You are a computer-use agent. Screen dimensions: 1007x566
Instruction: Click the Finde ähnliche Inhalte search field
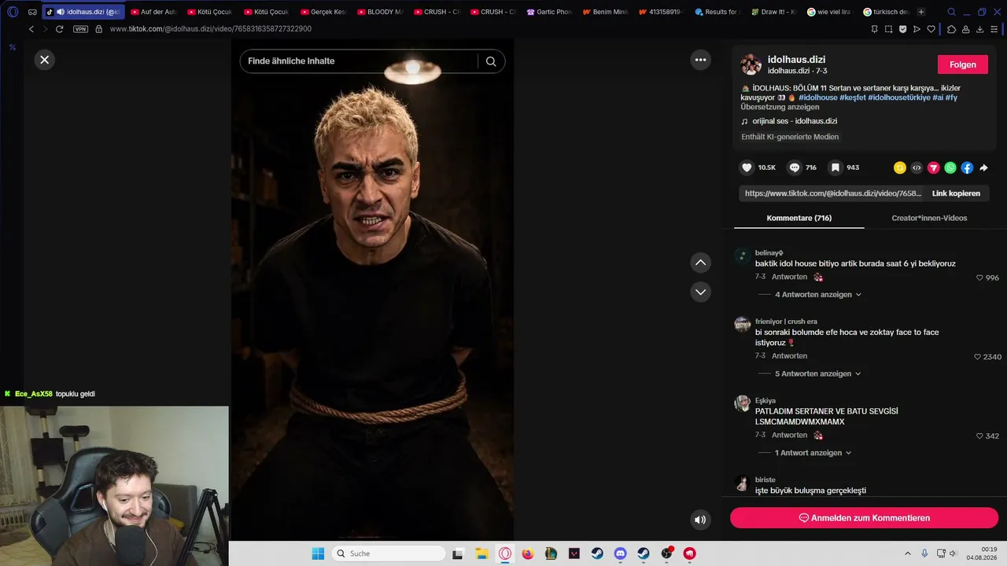click(x=358, y=61)
